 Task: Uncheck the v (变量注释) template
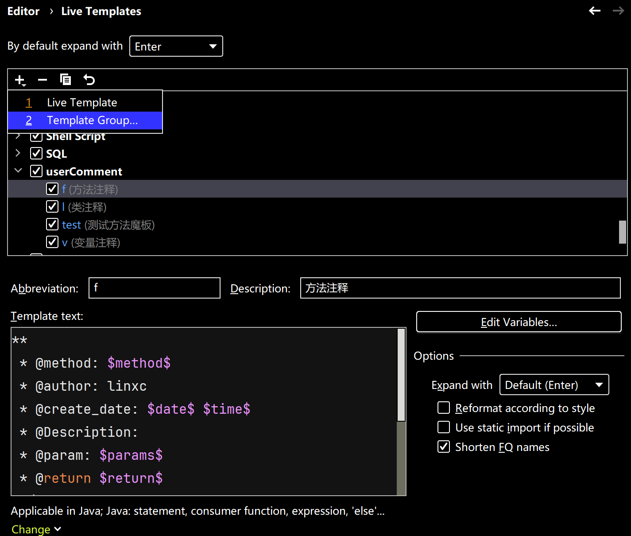point(52,242)
